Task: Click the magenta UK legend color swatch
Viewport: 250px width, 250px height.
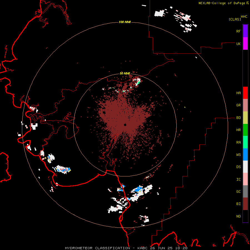Action: coord(245,44)
